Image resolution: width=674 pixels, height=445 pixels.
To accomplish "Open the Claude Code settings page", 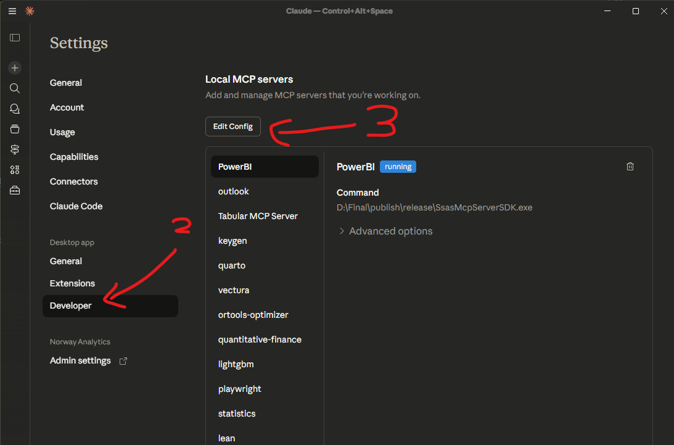I will tap(76, 206).
